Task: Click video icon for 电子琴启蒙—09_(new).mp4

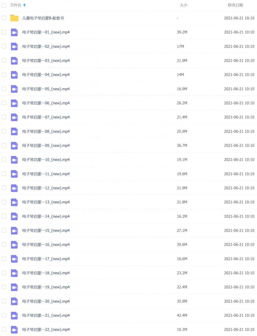Action: [x=14, y=146]
